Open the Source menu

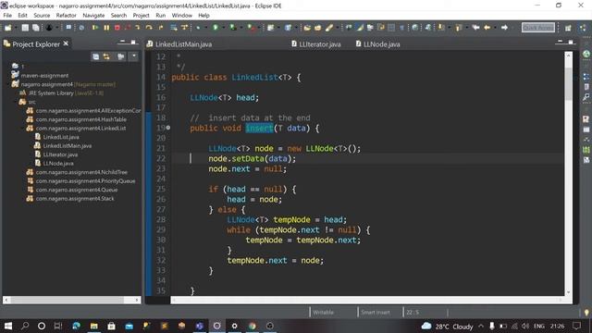tap(42, 16)
